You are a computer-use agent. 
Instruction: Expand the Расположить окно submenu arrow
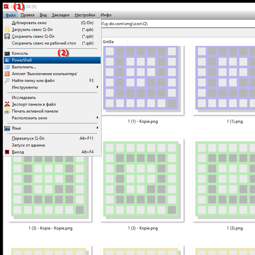tap(98, 118)
